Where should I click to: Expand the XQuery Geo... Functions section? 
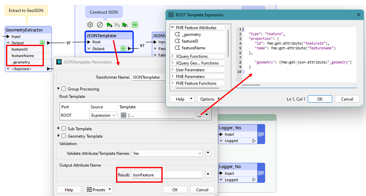pos(173,63)
